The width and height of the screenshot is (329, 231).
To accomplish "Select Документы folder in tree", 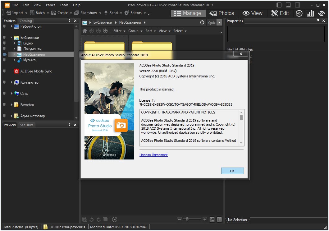I will (32, 49).
